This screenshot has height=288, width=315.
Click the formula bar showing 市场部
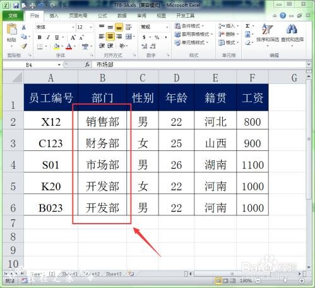tap(199, 64)
